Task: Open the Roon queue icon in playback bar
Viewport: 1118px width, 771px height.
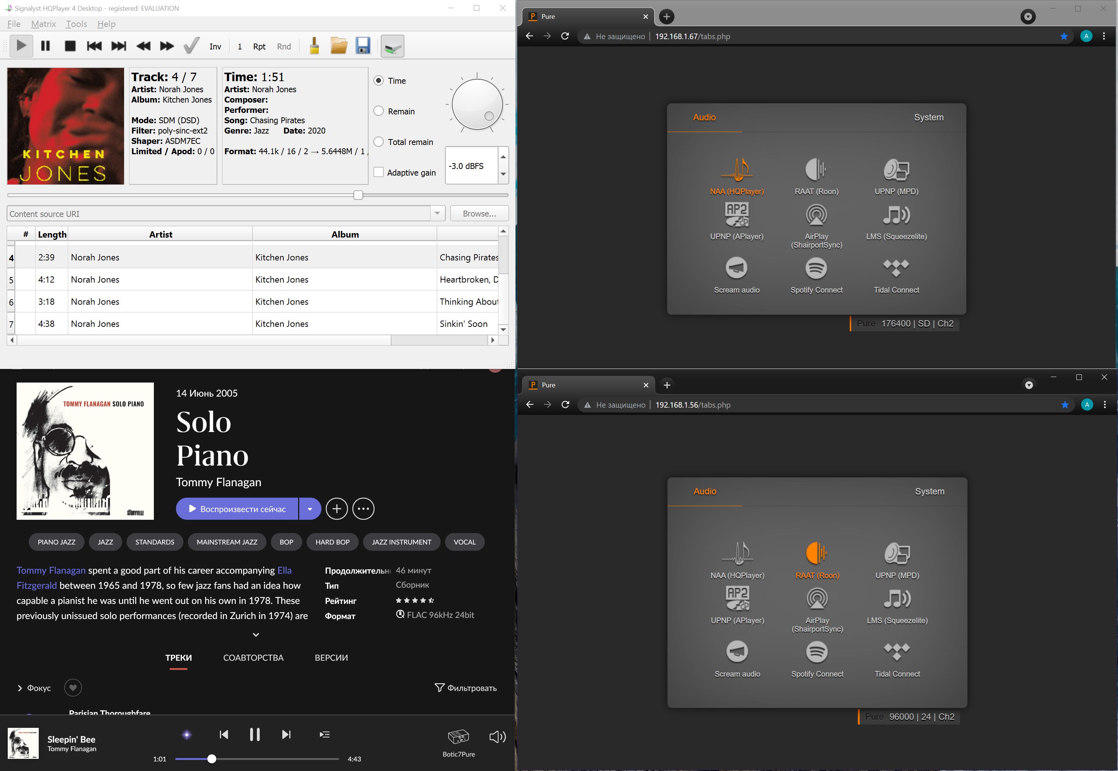Action: click(325, 735)
